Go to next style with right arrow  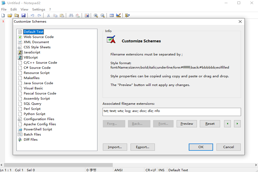point(237,124)
